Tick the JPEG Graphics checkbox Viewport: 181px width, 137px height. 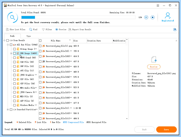[14, 75]
